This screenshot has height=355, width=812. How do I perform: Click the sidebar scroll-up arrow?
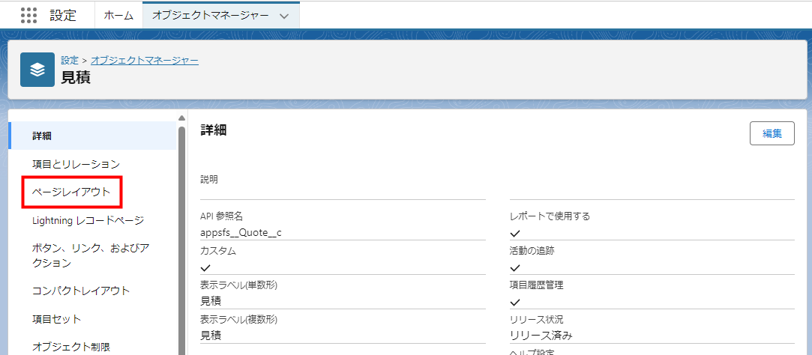[x=181, y=118]
